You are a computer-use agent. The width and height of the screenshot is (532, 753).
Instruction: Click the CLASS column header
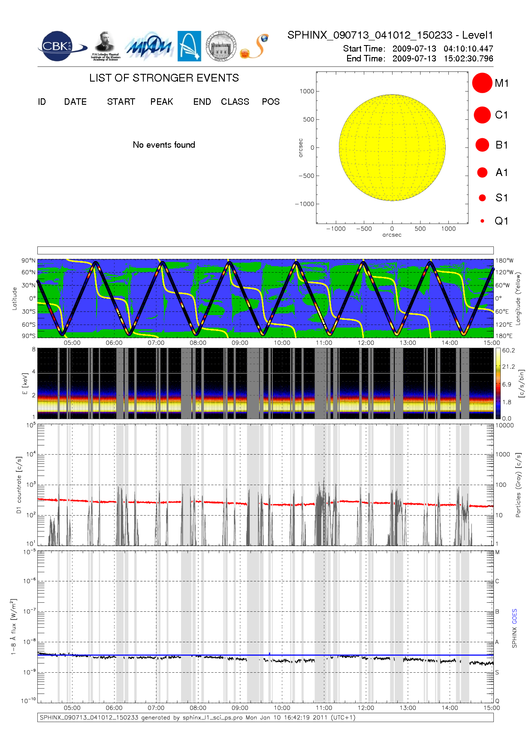coord(235,102)
